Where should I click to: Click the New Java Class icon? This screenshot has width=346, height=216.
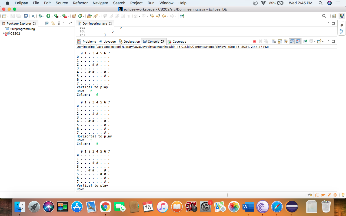80,16
